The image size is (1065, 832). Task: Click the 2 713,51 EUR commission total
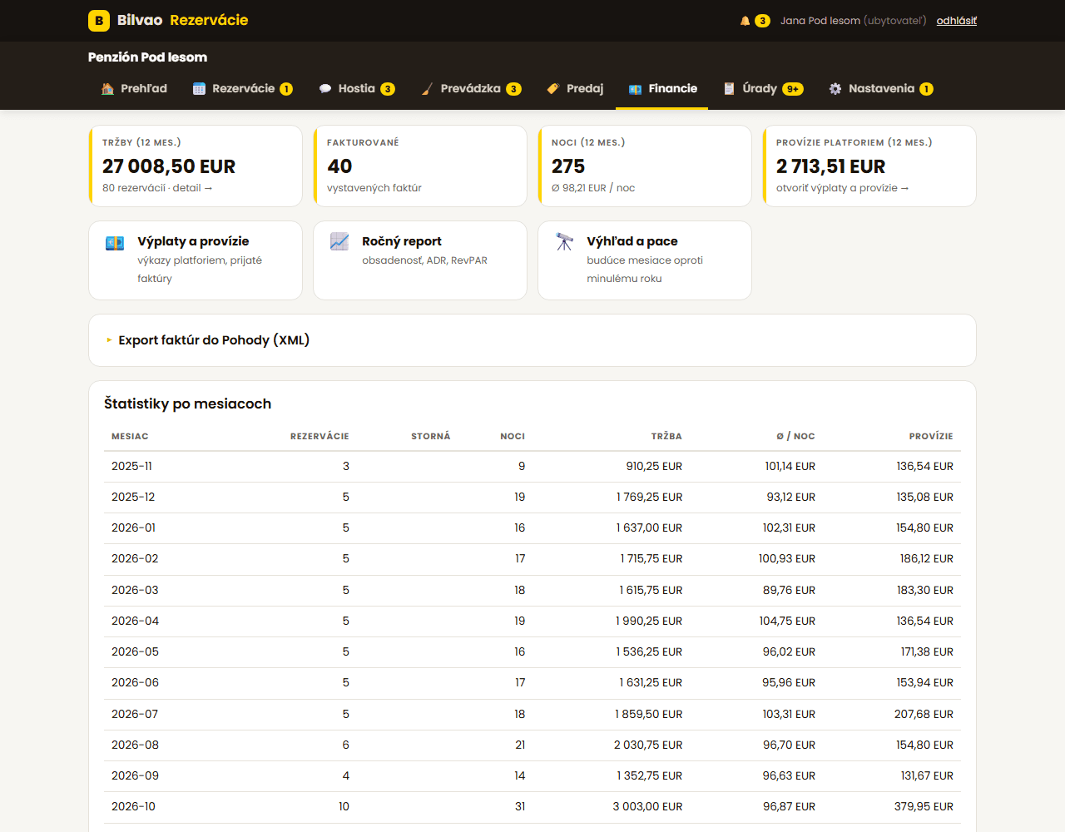(830, 166)
